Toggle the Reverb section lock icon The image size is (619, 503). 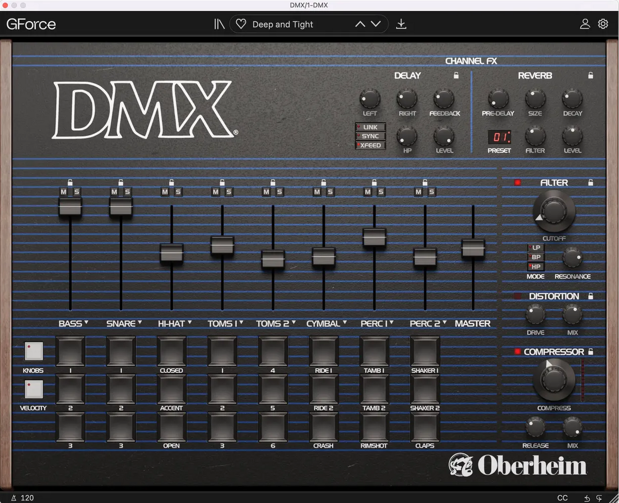click(591, 75)
